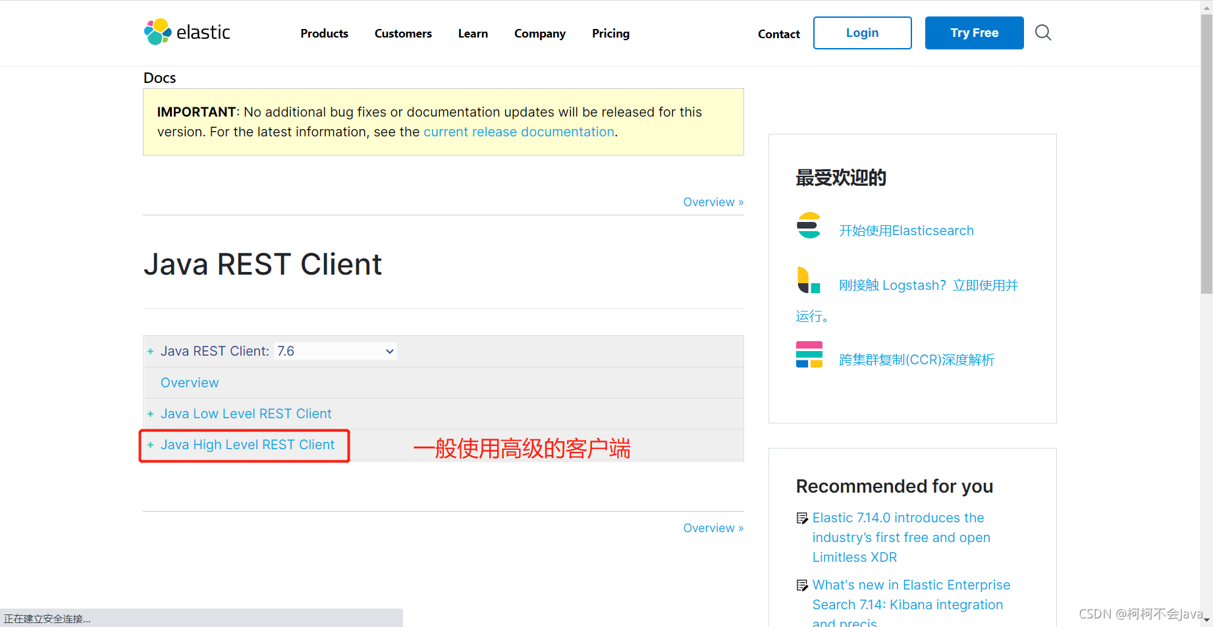Screen dimensions: 1213x627
Task: Click the top Overview » link
Action: pyautogui.click(x=713, y=202)
